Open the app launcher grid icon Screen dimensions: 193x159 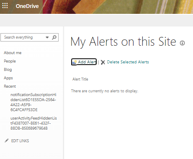[5, 6]
